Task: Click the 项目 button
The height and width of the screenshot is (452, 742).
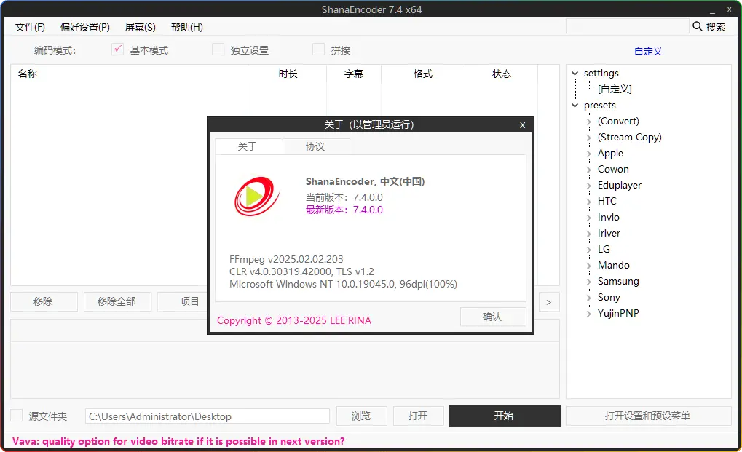Action: click(x=183, y=301)
